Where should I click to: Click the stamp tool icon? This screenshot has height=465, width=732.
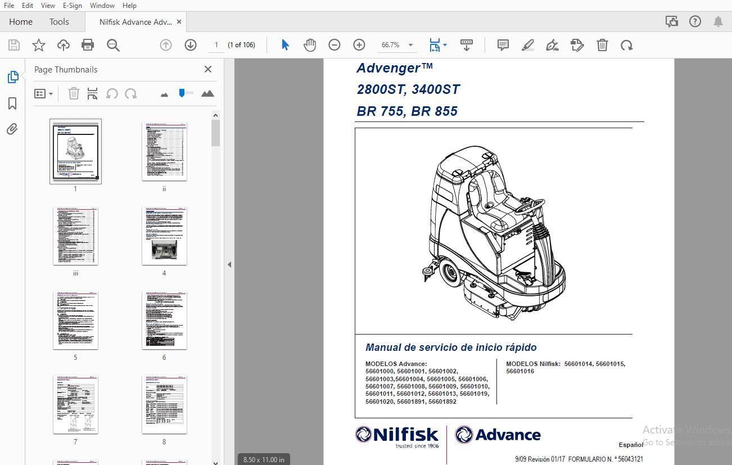pyautogui.click(x=577, y=45)
